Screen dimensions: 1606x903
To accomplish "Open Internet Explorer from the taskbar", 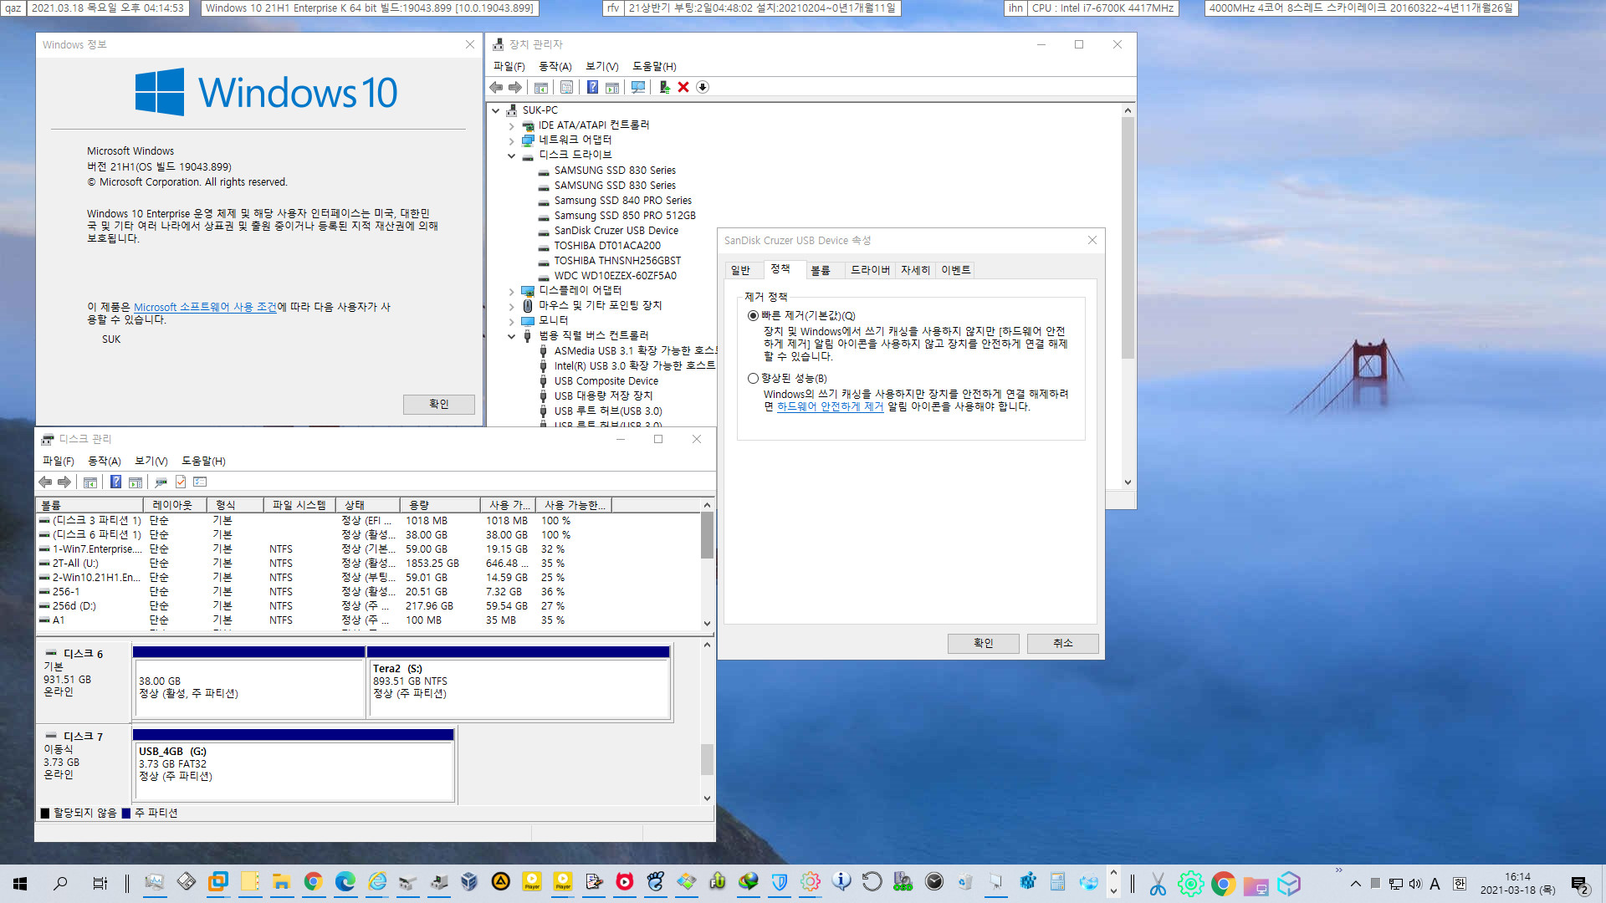I will click(377, 882).
